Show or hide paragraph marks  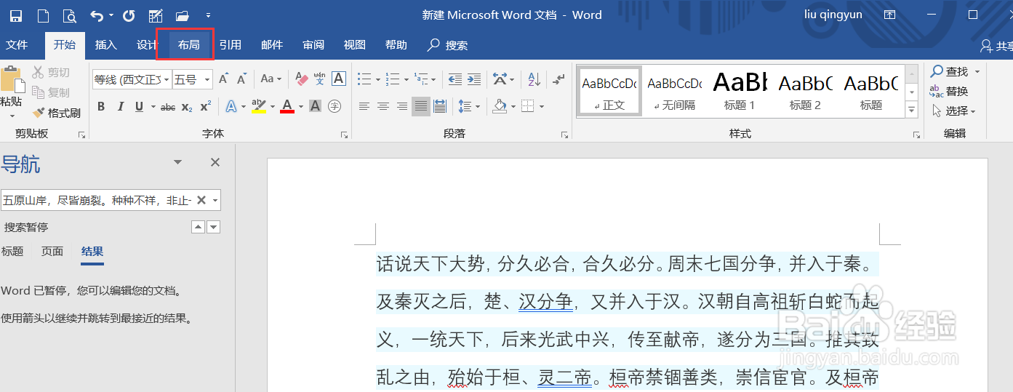point(558,79)
